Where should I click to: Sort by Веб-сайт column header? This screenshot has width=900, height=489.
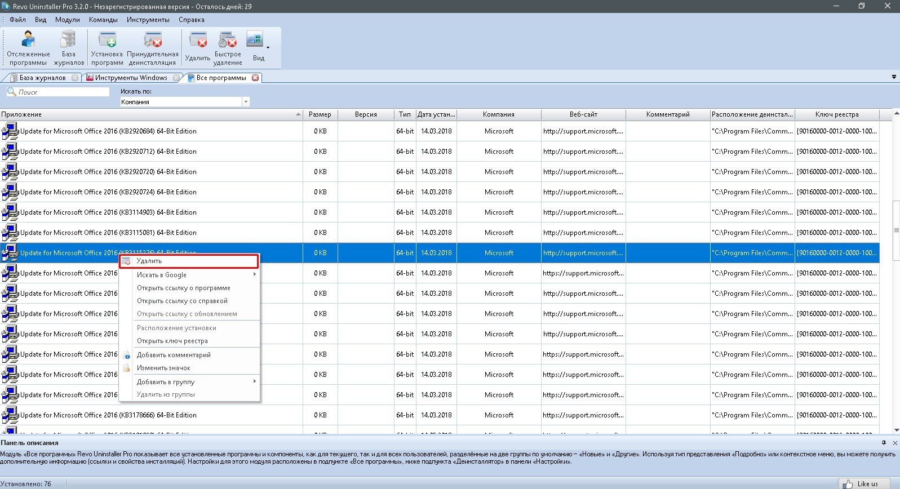click(x=583, y=114)
